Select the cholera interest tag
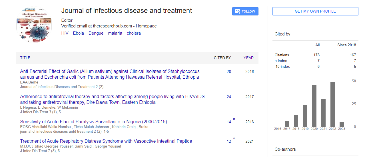This screenshot has width=377, height=157. [134, 33]
